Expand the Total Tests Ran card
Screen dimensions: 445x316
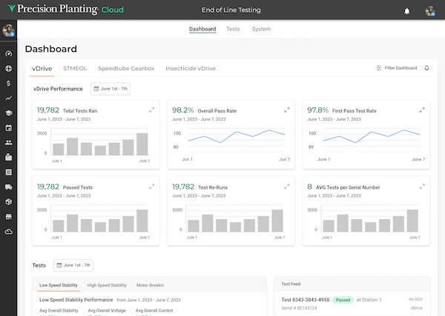pos(152,110)
